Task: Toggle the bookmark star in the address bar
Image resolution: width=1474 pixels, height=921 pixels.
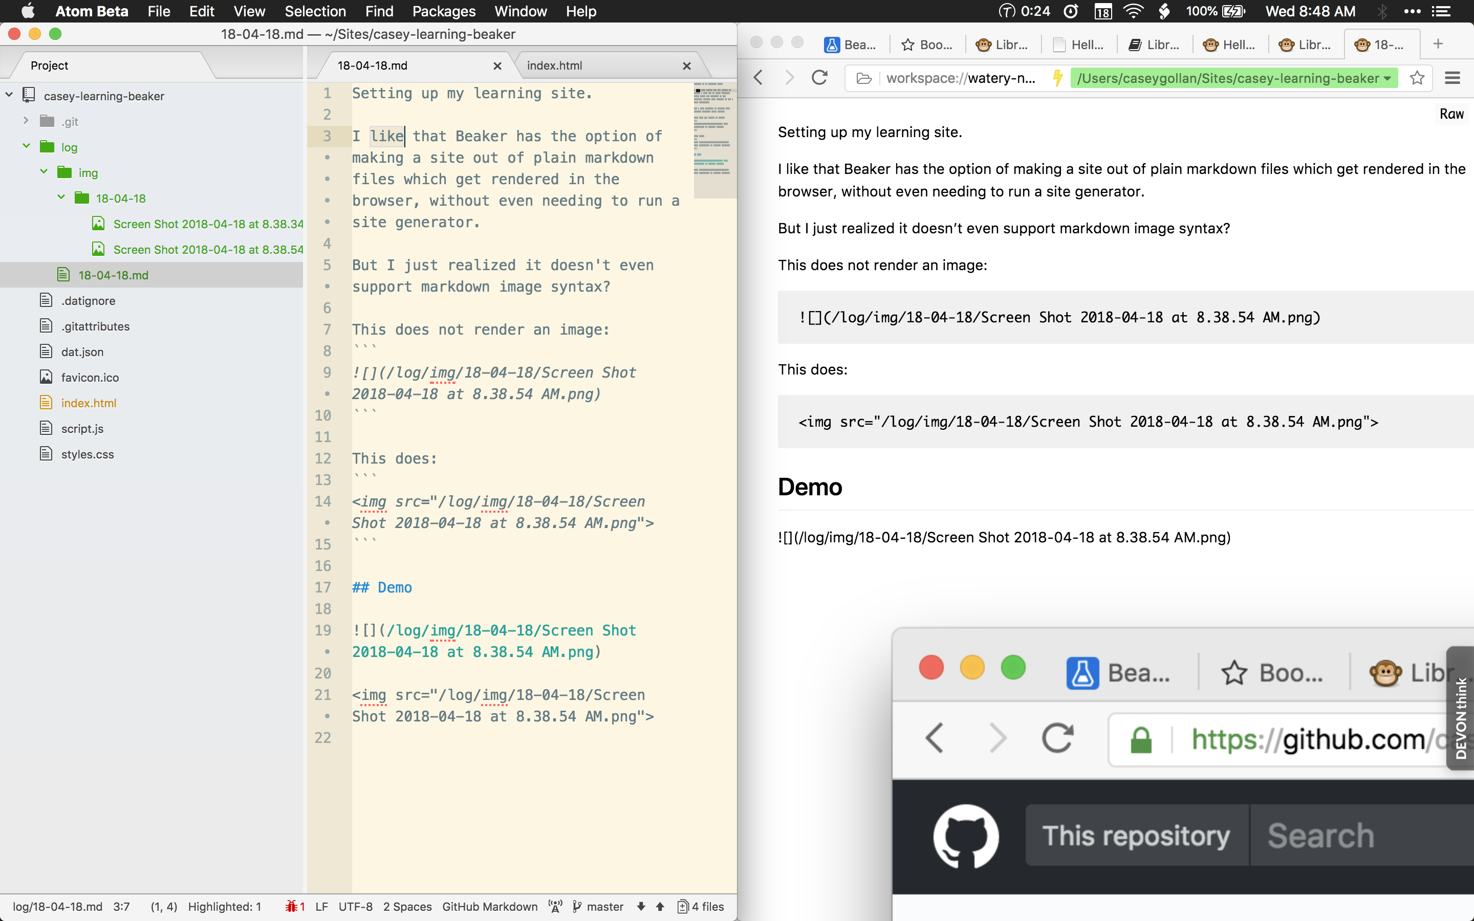Action: point(1417,78)
